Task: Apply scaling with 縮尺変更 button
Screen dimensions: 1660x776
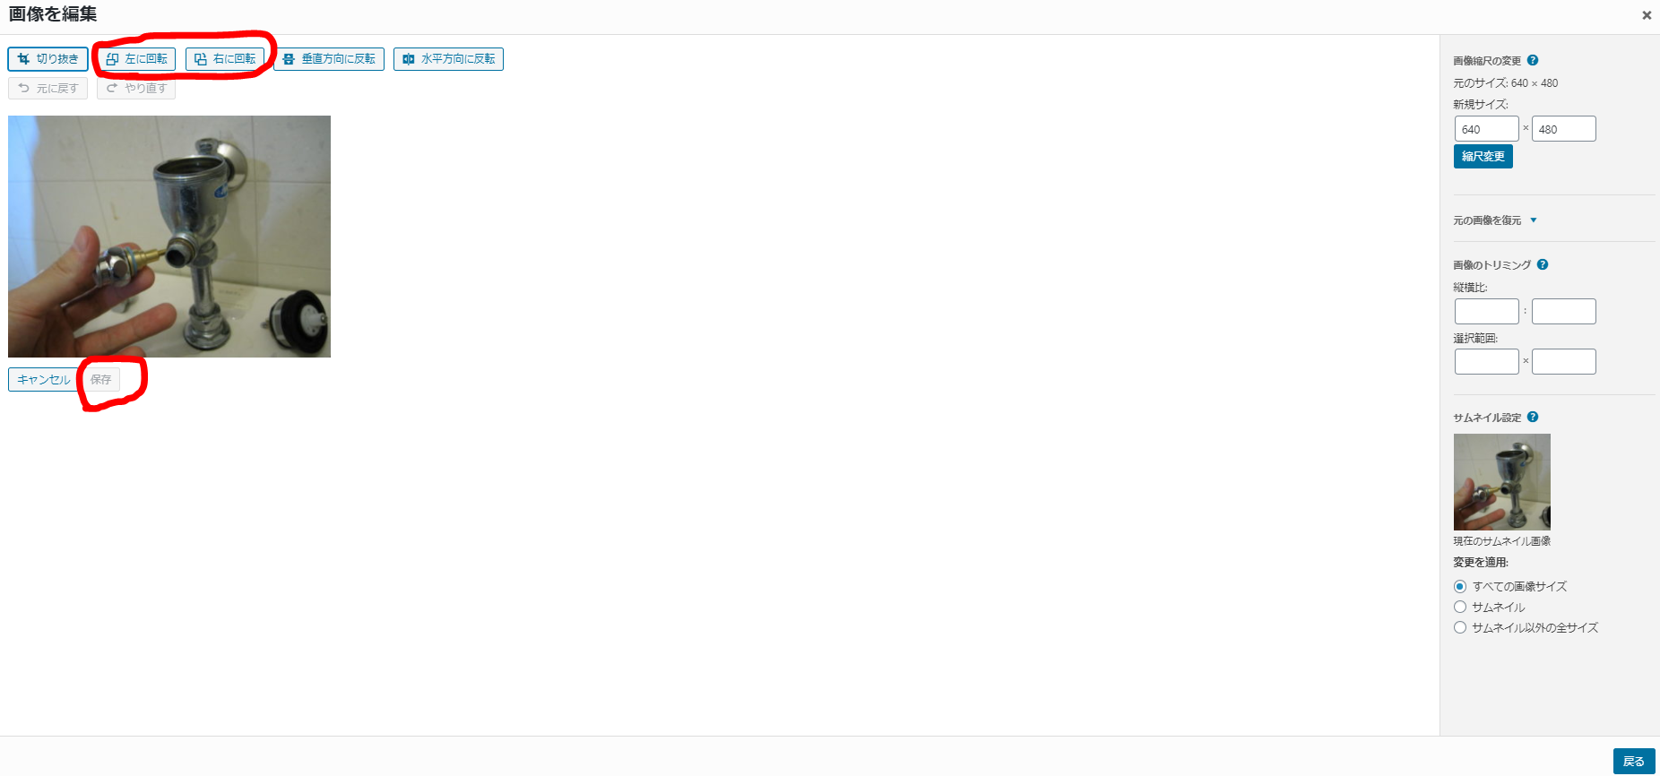Action: click(1483, 156)
